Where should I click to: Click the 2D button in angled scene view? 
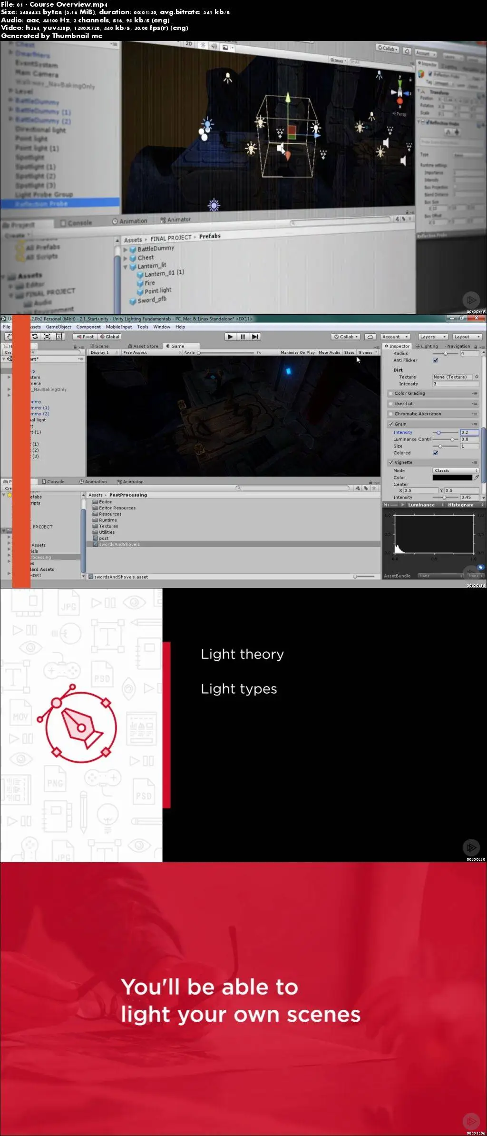pos(189,43)
